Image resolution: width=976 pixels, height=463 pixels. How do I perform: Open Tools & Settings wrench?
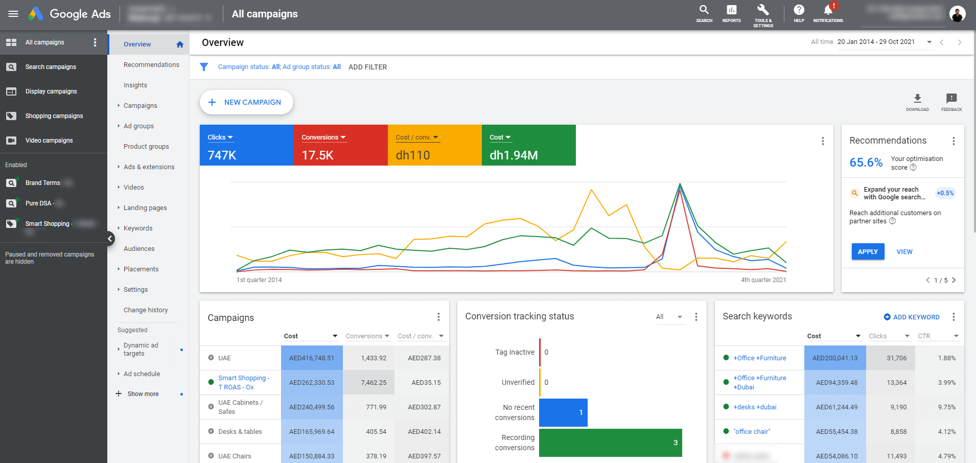763,15
